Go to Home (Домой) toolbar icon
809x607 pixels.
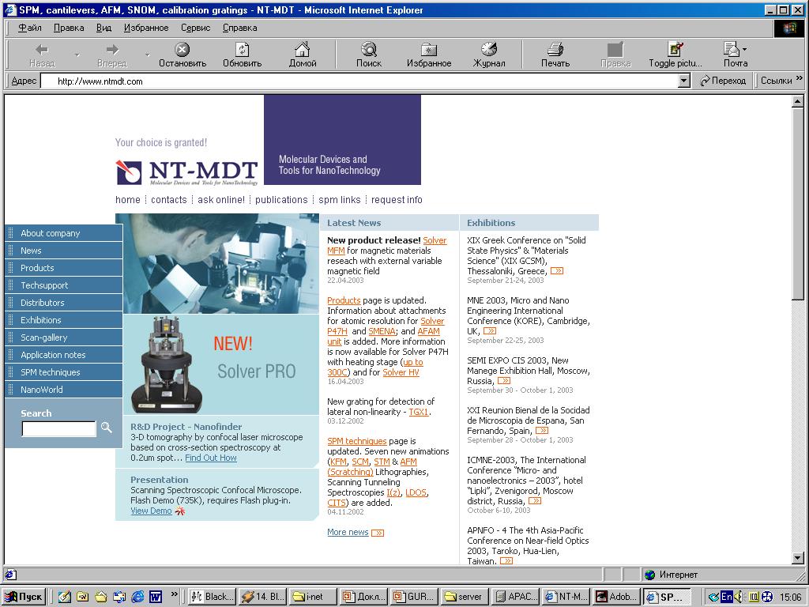303,50
